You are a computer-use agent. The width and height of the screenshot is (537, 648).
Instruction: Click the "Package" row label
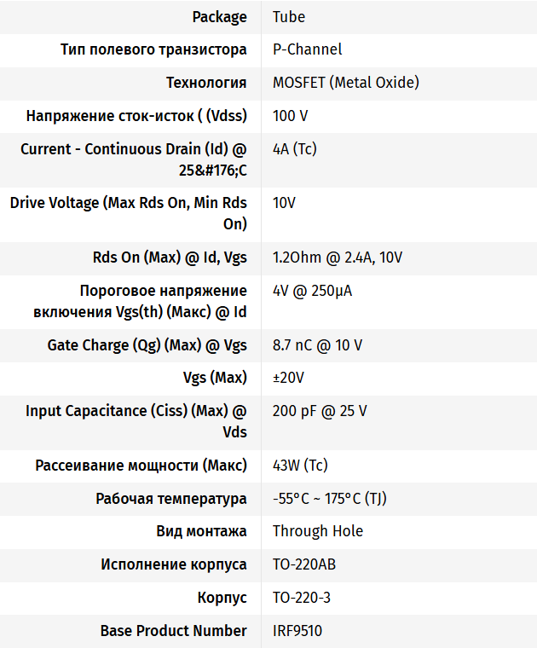point(219,17)
